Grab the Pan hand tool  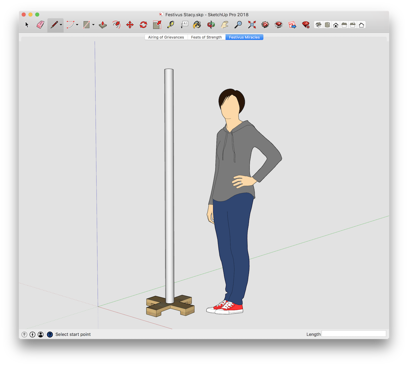[224, 24]
